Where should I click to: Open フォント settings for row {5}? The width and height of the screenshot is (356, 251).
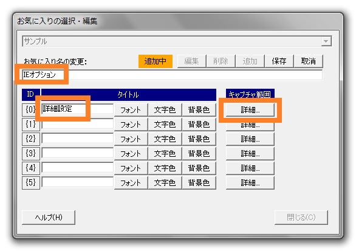coord(131,182)
